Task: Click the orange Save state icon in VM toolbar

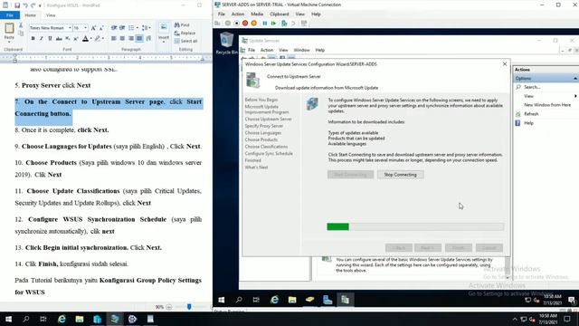Action: point(254,24)
